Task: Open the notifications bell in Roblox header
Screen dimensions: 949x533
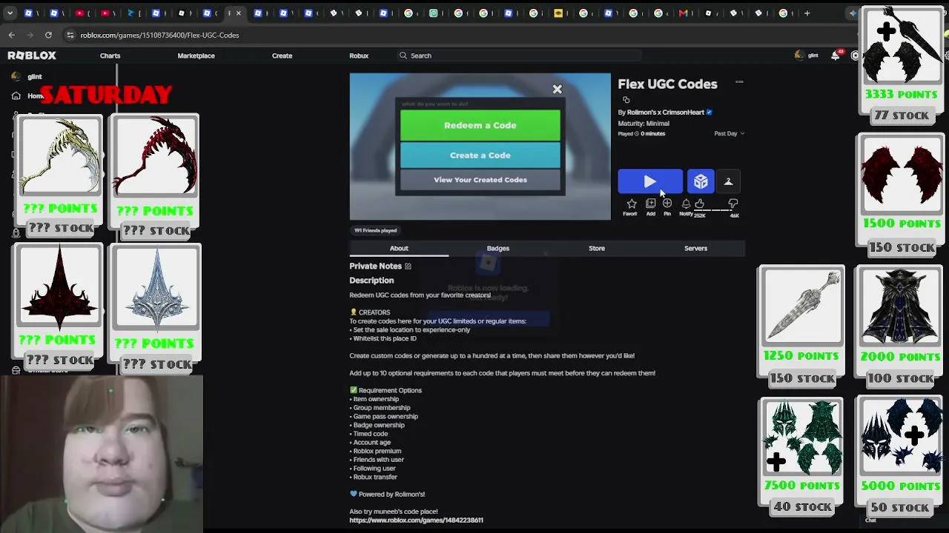Action: (836, 56)
